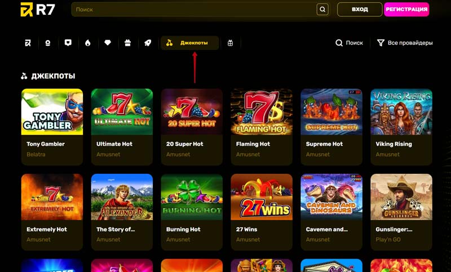Select the flame hot games icon

[88, 43]
